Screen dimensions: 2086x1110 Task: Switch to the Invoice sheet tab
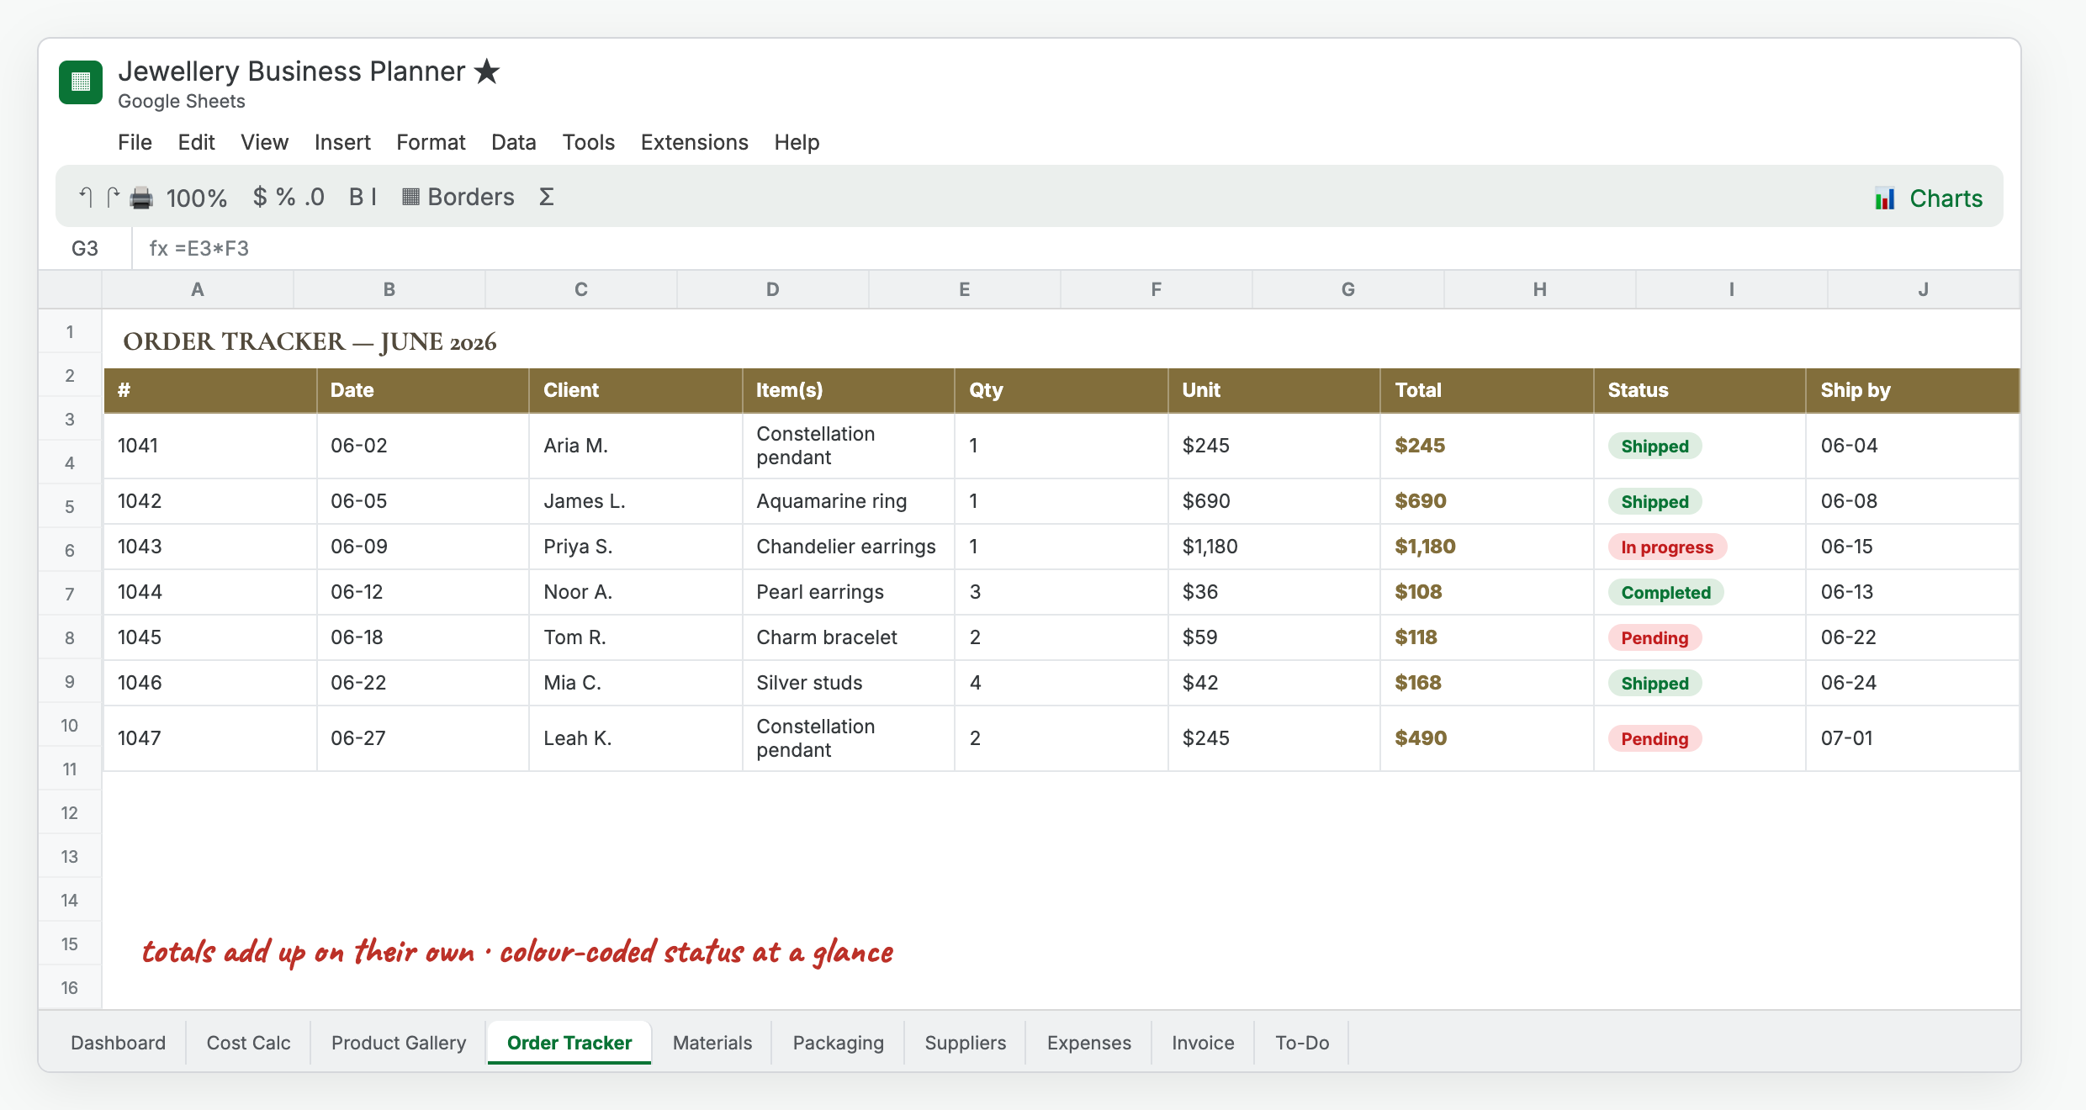[x=1203, y=1043]
